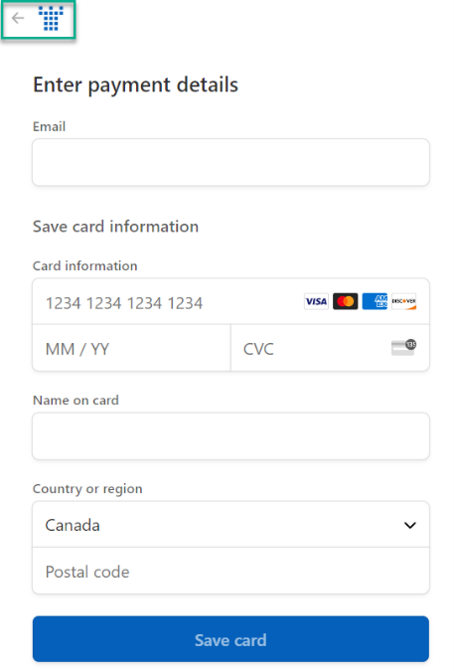This screenshot has width=454, height=671.
Task: Click the Email label
Action: pos(49,126)
